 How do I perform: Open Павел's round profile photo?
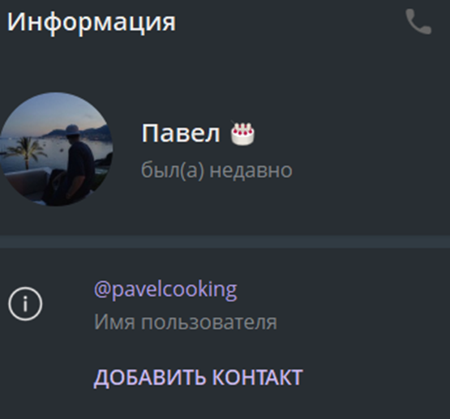coord(56,149)
